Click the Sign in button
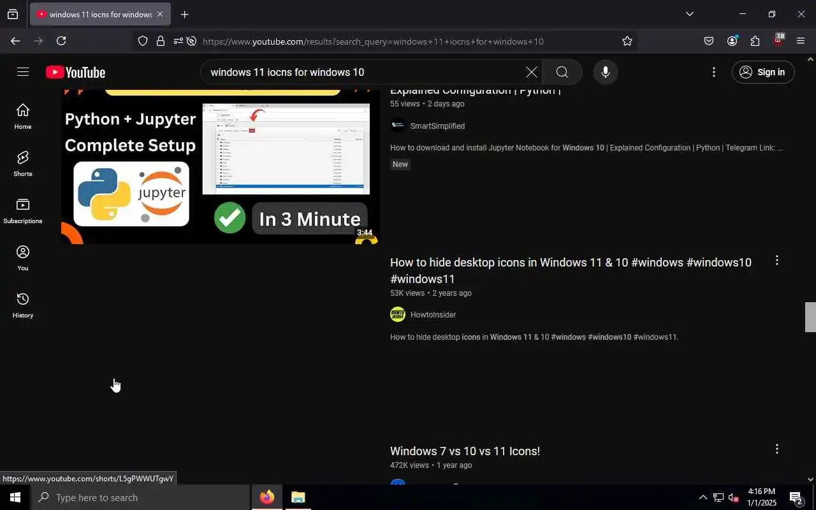 pyautogui.click(x=763, y=72)
